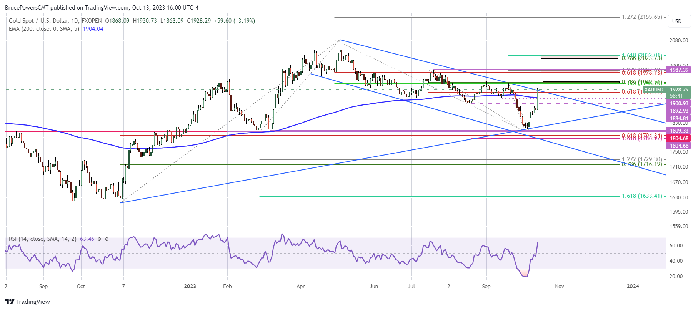
Task: Click the close price C1928.29
Action: (x=199, y=21)
